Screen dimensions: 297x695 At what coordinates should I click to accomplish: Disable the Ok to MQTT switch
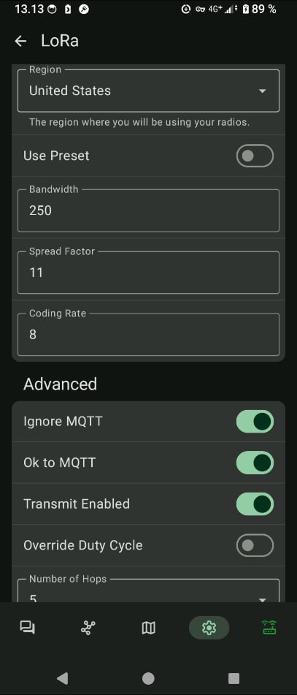click(255, 463)
